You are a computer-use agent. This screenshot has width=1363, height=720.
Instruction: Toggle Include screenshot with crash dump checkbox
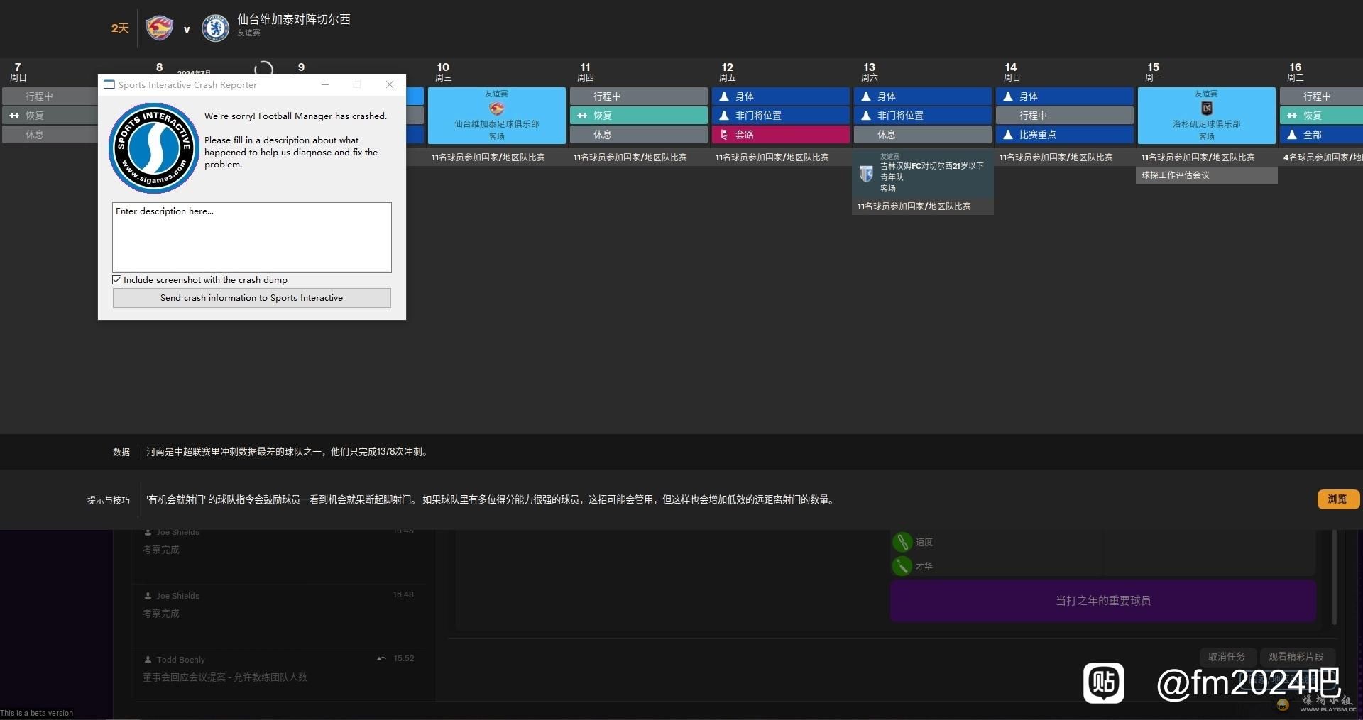pos(117,280)
